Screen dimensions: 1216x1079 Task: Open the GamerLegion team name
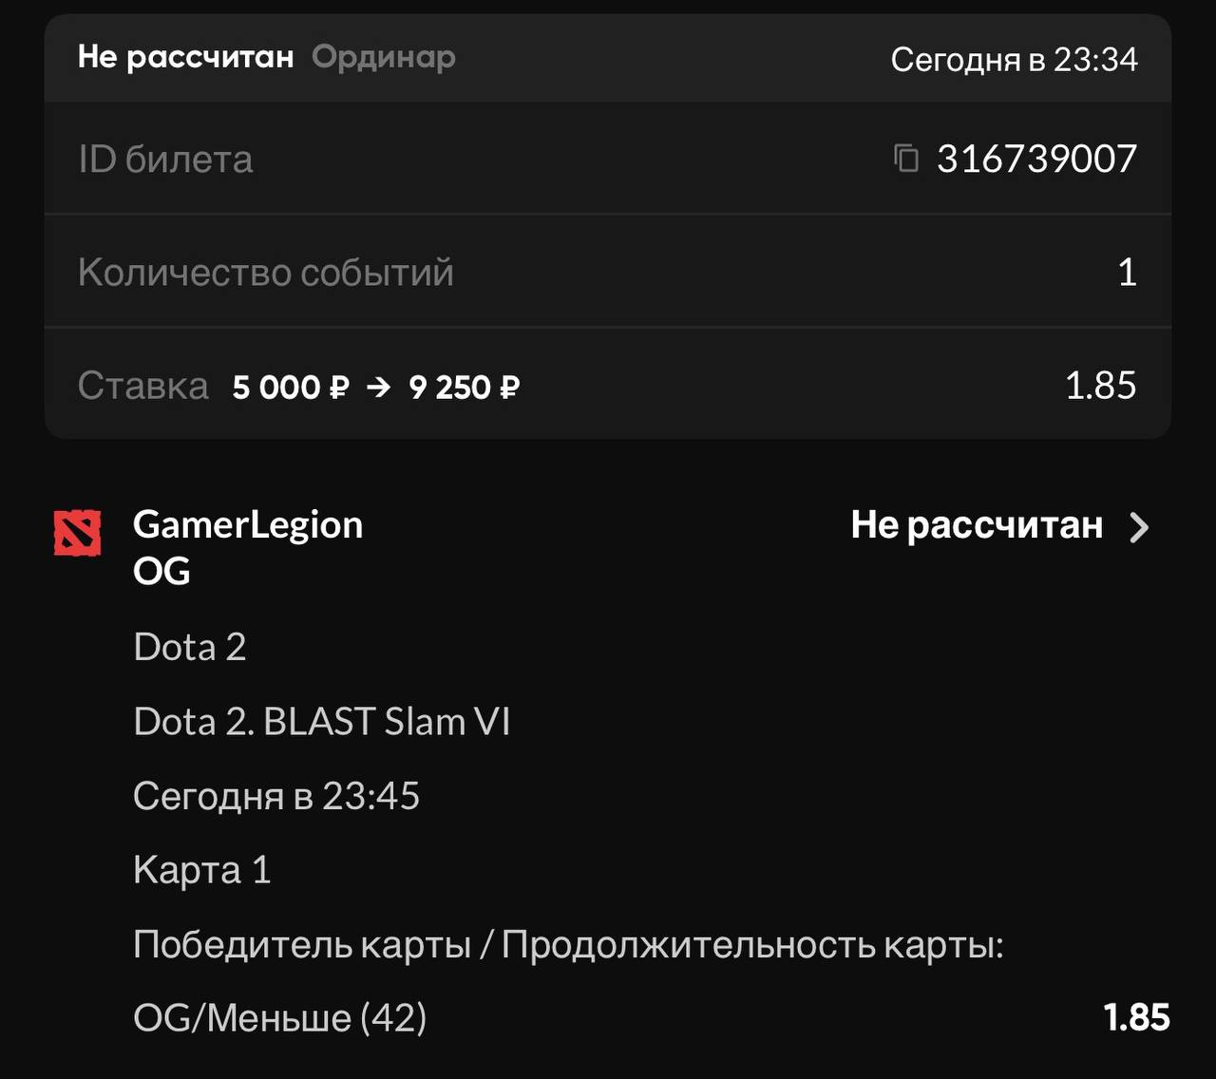point(248,524)
